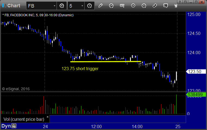Viewport: 207px width, 130px height.
Task: Click the 25 date label on time axis
Action: (178, 126)
